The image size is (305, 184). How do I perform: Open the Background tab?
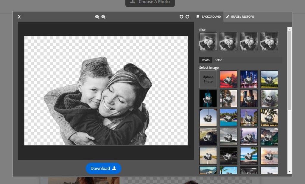point(208,17)
